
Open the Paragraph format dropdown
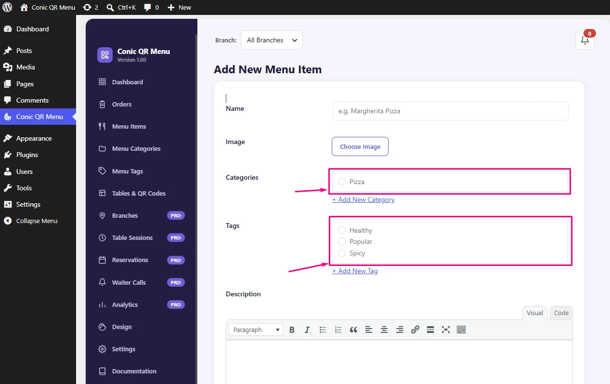coord(256,330)
